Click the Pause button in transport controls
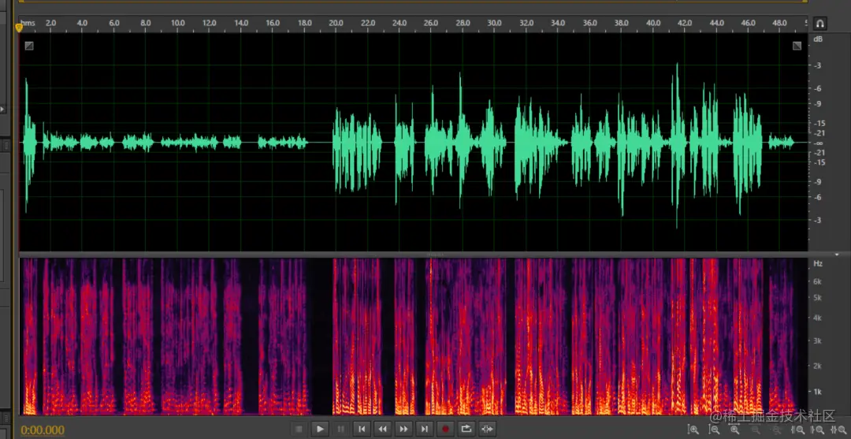 (341, 429)
